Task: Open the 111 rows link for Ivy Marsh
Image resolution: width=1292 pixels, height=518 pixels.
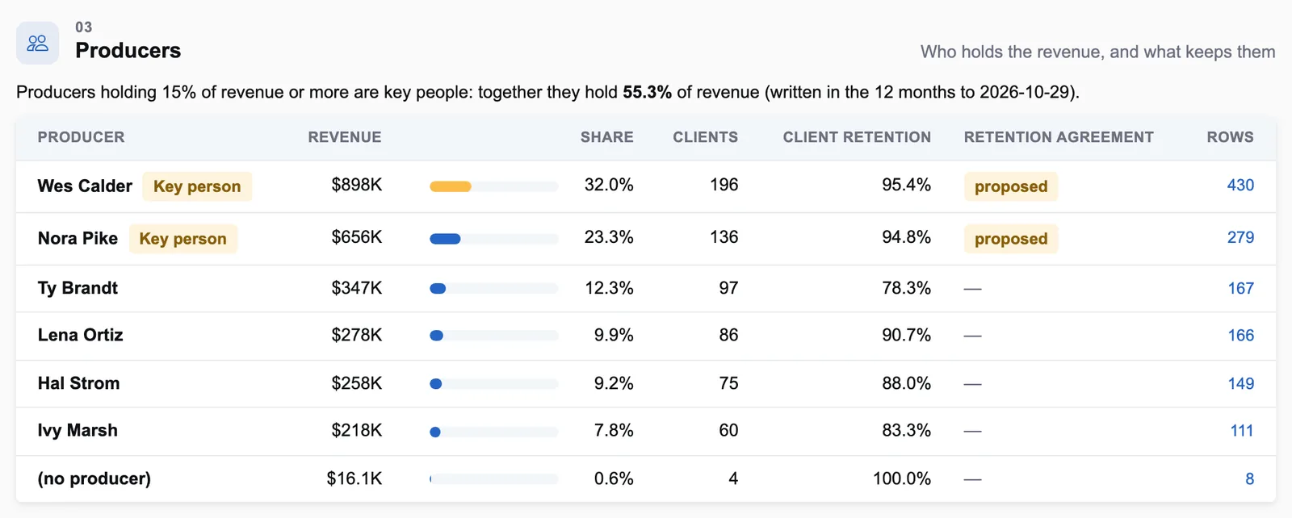Action: (x=1242, y=430)
